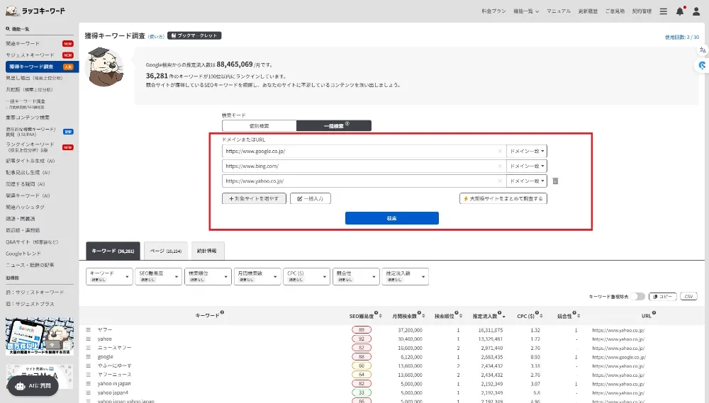Click the blue floating icon below translate
Viewport: 709px width, 403px height.
click(x=702, y=65)
